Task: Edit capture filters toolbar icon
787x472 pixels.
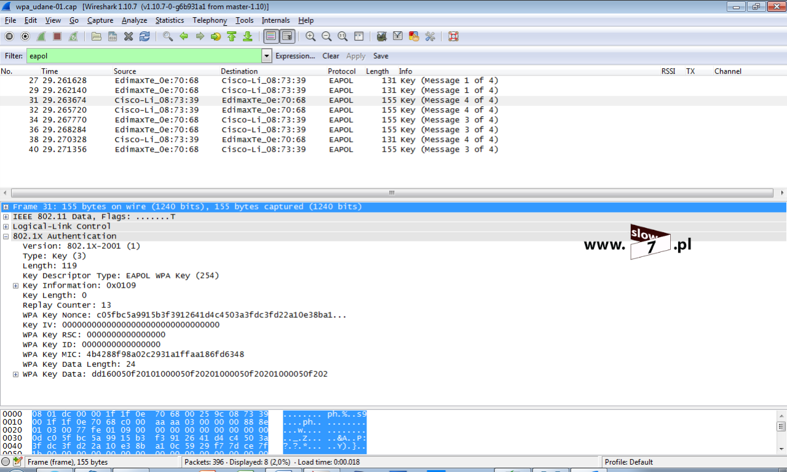Action: coord(382,36)
